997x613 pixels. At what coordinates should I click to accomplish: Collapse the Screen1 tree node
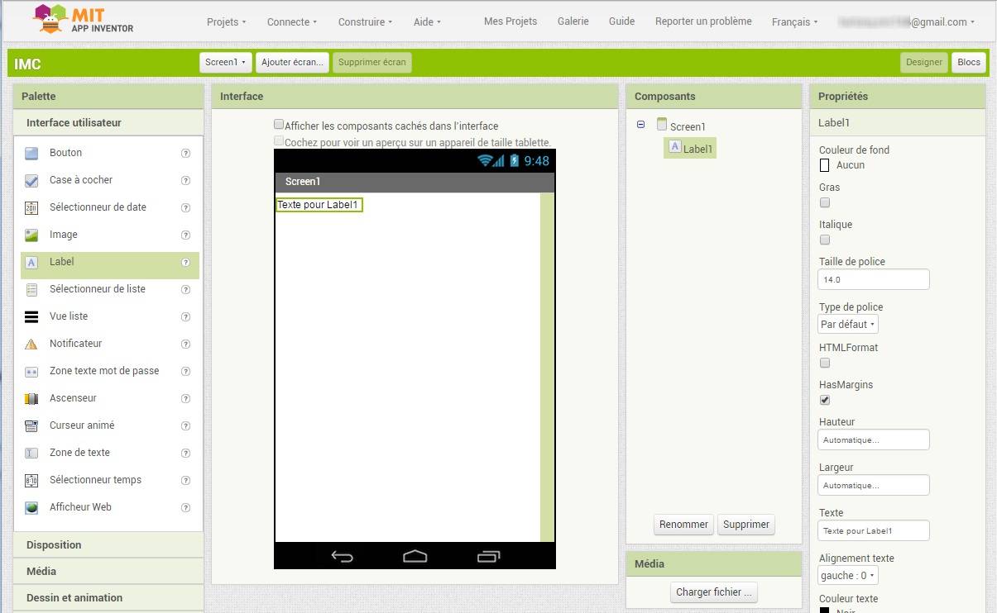click(x=640, y=125)
